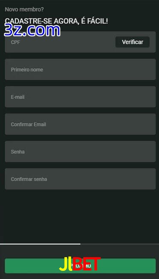The image size is (159, 279).
Task: Click the red BET logo text
Action: click(87, 264)
